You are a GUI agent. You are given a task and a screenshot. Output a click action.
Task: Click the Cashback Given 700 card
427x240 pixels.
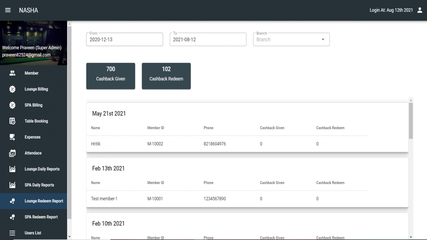tap(111, 76)
